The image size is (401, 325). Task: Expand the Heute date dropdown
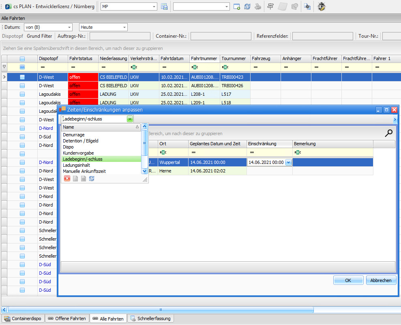point(124,27)
